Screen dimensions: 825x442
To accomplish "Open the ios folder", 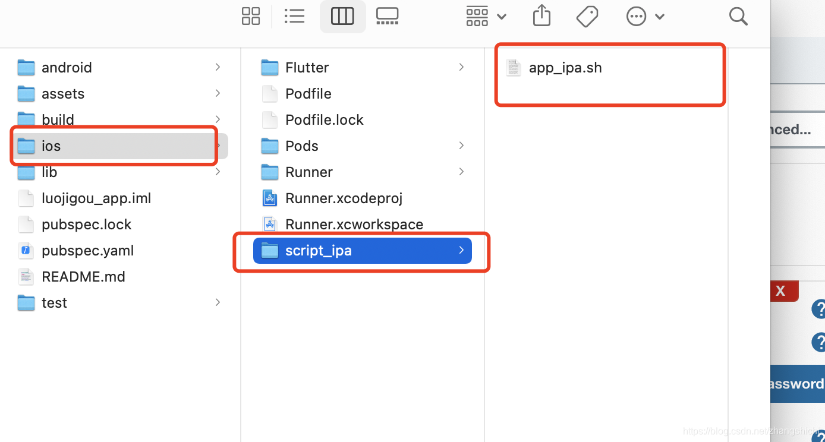I will [x=51, y=146].
